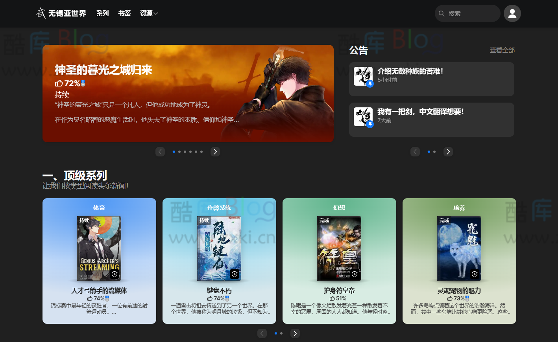The height and width of the screenshot is (342, 558).
Task: Advance the banner with the next arrow
Action: (215, 151)
